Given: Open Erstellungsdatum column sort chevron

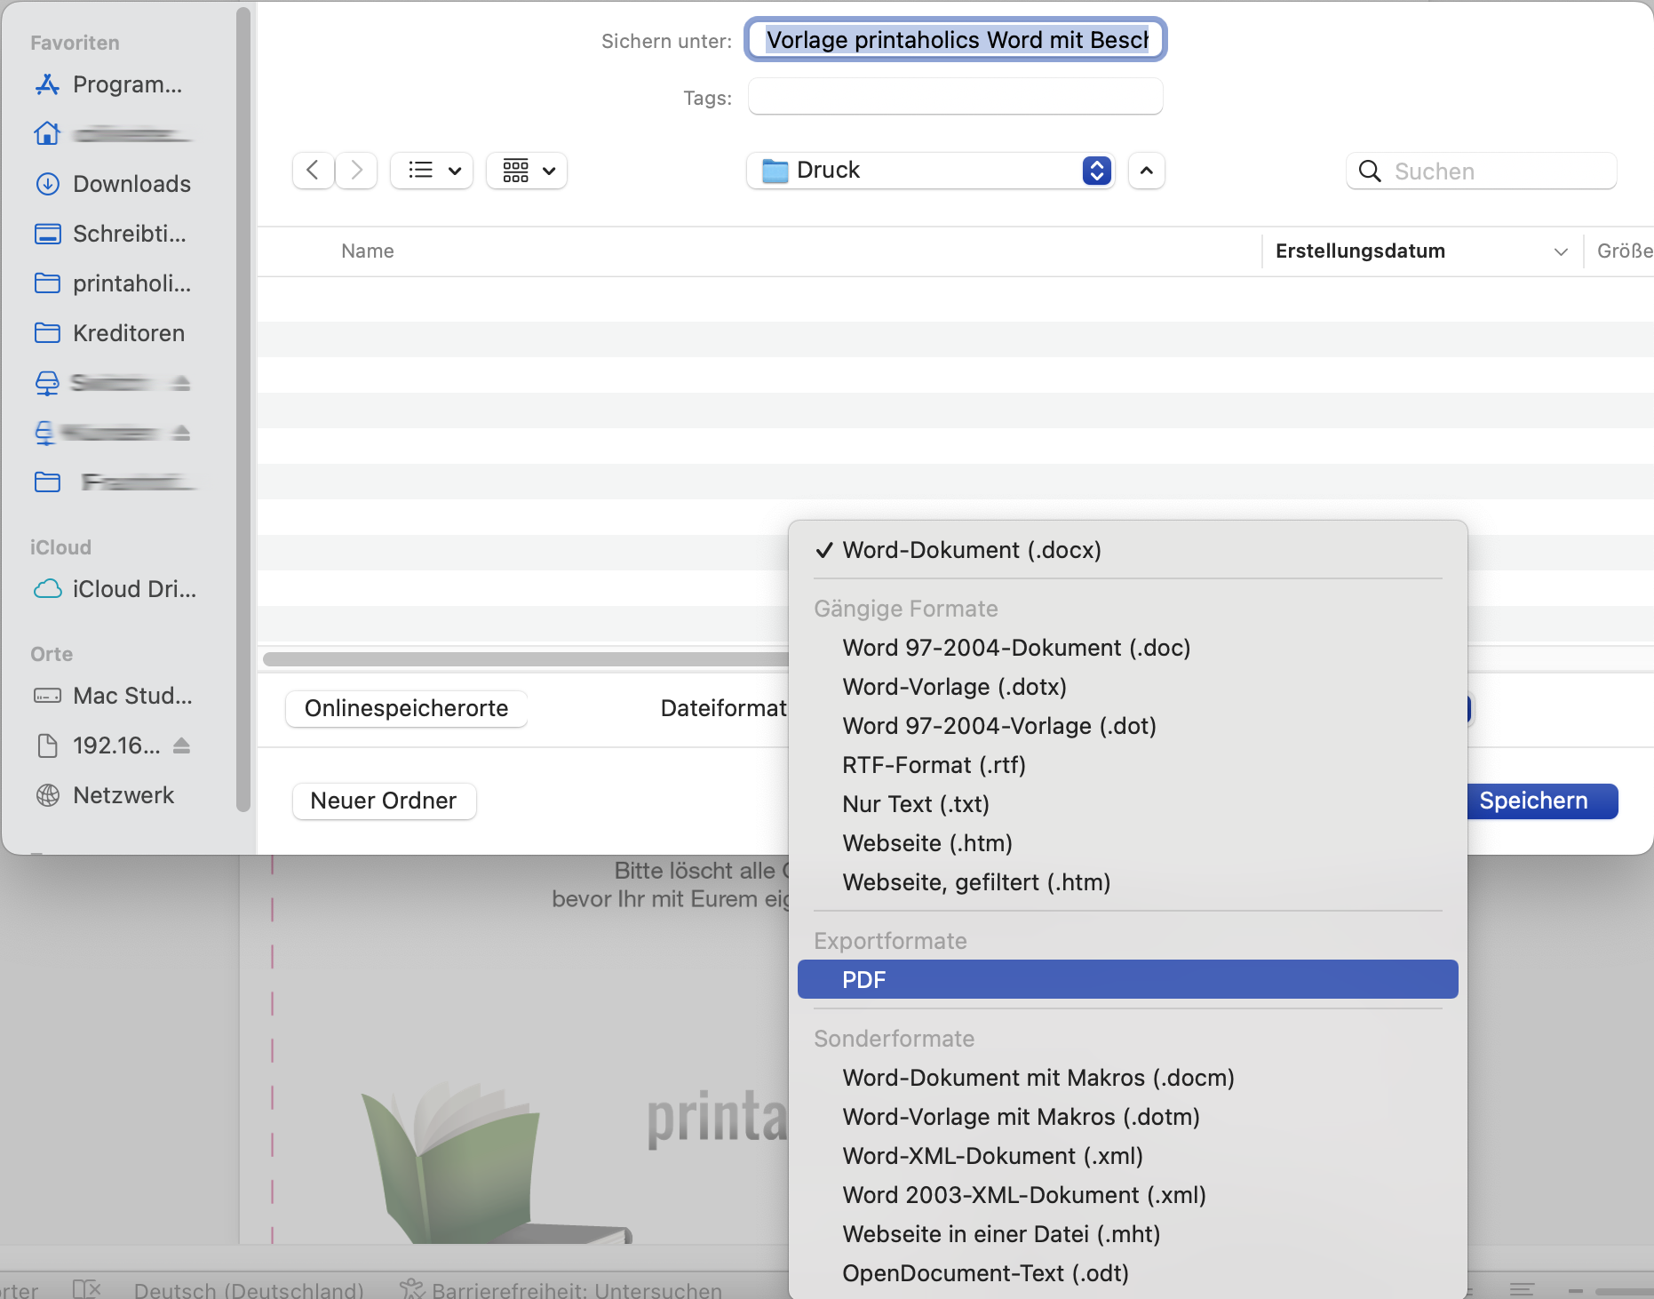Looking at the screenshot, I should (x=1561, y=251).
